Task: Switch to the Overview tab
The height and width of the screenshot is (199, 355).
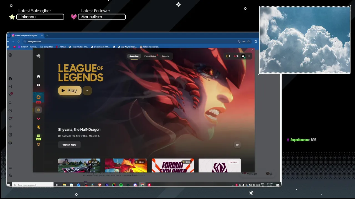Action: pos(134,56)
